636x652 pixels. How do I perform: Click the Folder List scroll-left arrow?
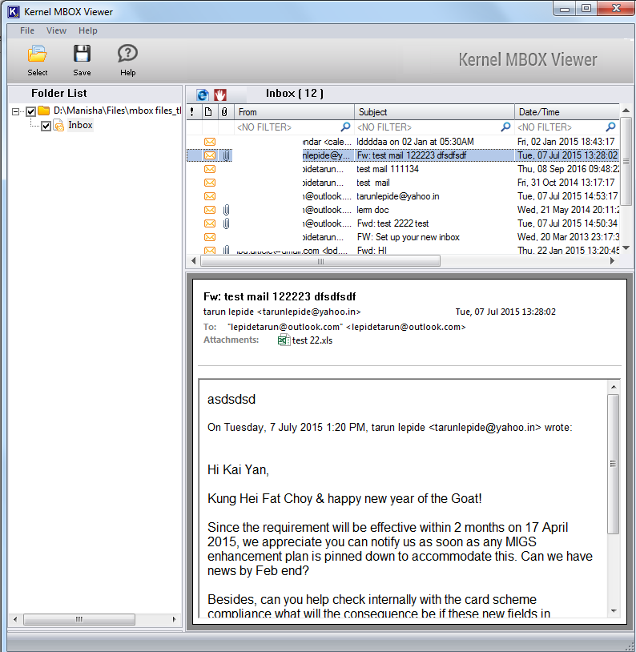point(15,620)
